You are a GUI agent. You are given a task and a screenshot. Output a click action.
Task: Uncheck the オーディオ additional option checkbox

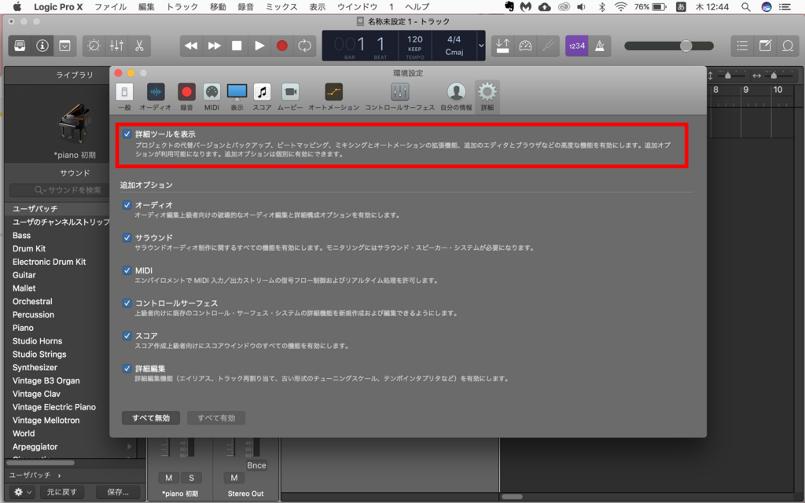point(127,205)
